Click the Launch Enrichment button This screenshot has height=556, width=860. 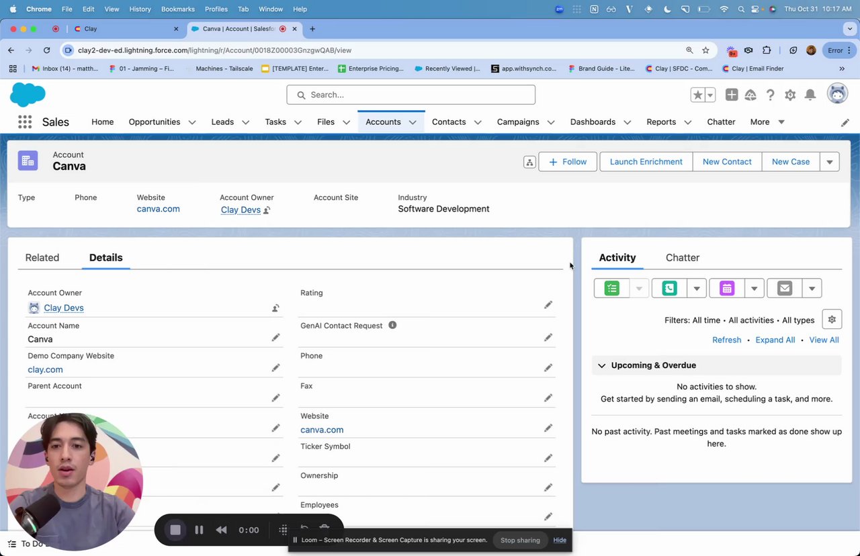[x=646, y=162]
